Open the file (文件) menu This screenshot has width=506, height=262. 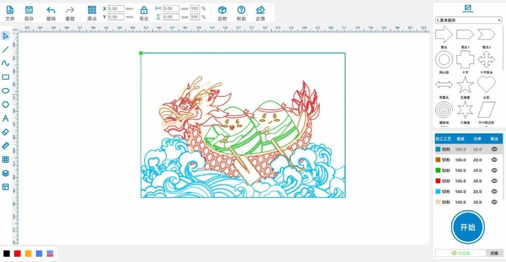pos(10,10)
